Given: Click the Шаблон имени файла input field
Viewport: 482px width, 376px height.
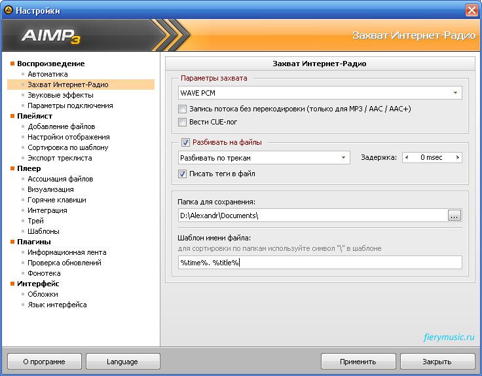Looking at the screenshot, I should pos(320,263).
